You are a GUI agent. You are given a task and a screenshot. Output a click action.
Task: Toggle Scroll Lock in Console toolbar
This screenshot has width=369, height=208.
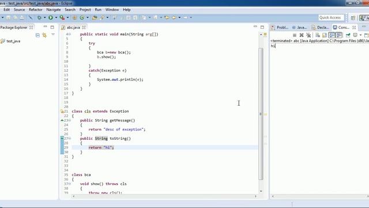pyautogui.click(x=325, y=35)
